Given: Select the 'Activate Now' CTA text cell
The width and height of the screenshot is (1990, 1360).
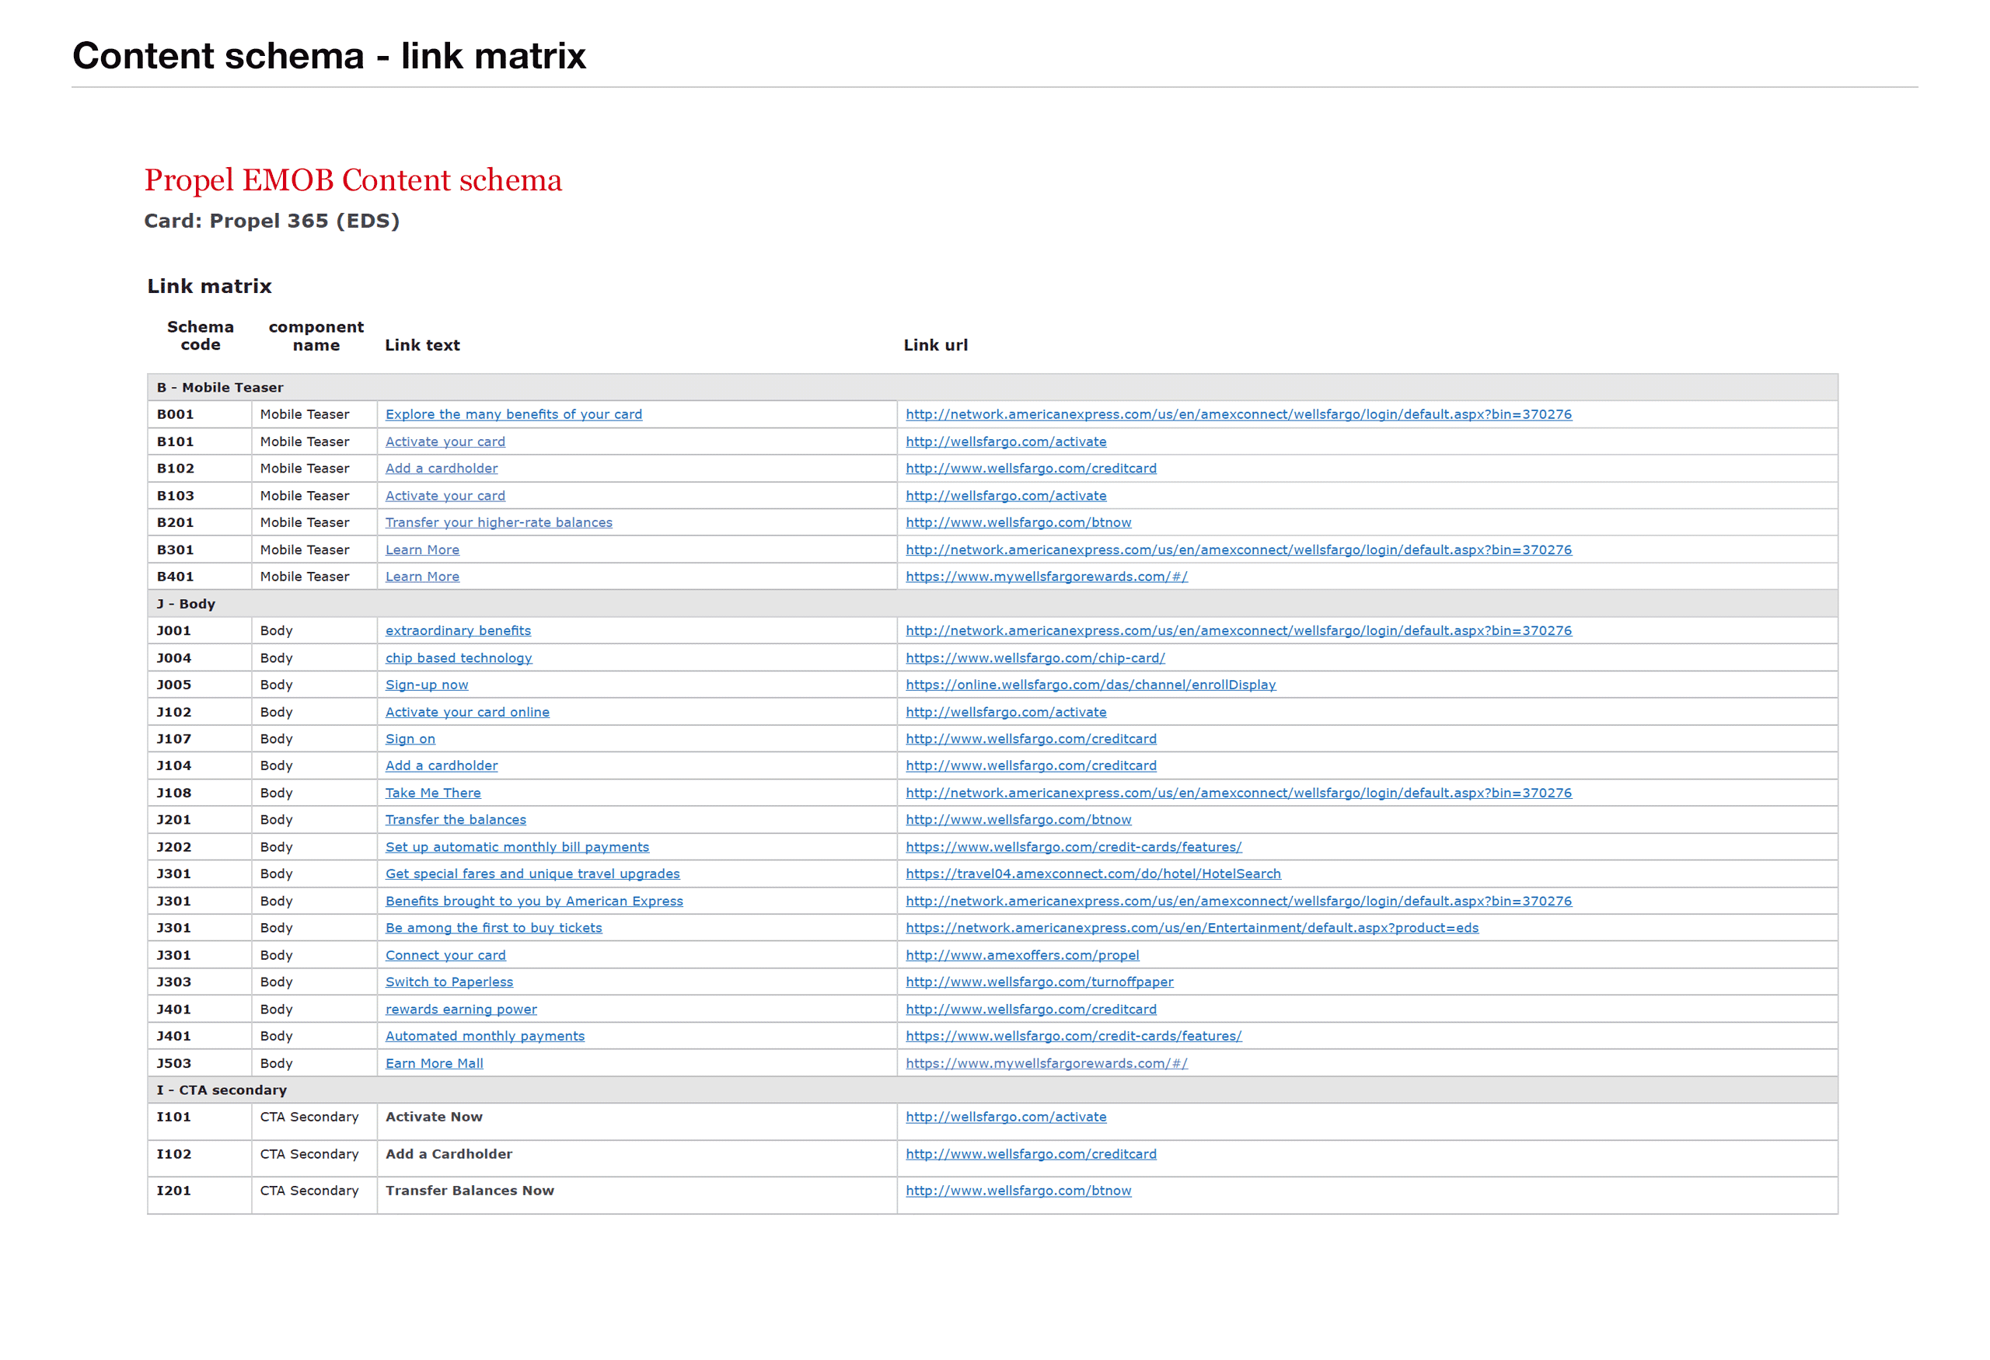Looking at the screenshot, I should [434, 1118].
